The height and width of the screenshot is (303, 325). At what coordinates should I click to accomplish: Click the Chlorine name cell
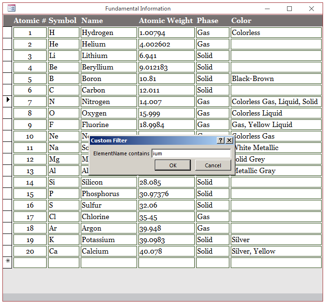pyautogui.click(x=109, y=217)
